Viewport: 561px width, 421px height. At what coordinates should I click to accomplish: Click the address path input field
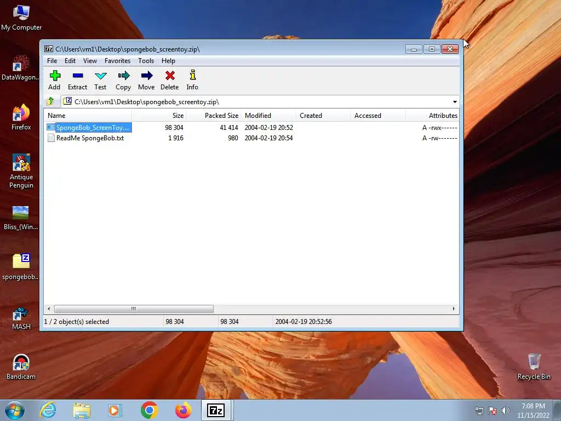pos(255,101)
